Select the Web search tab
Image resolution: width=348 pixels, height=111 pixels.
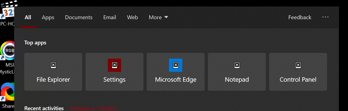(132, 17)
